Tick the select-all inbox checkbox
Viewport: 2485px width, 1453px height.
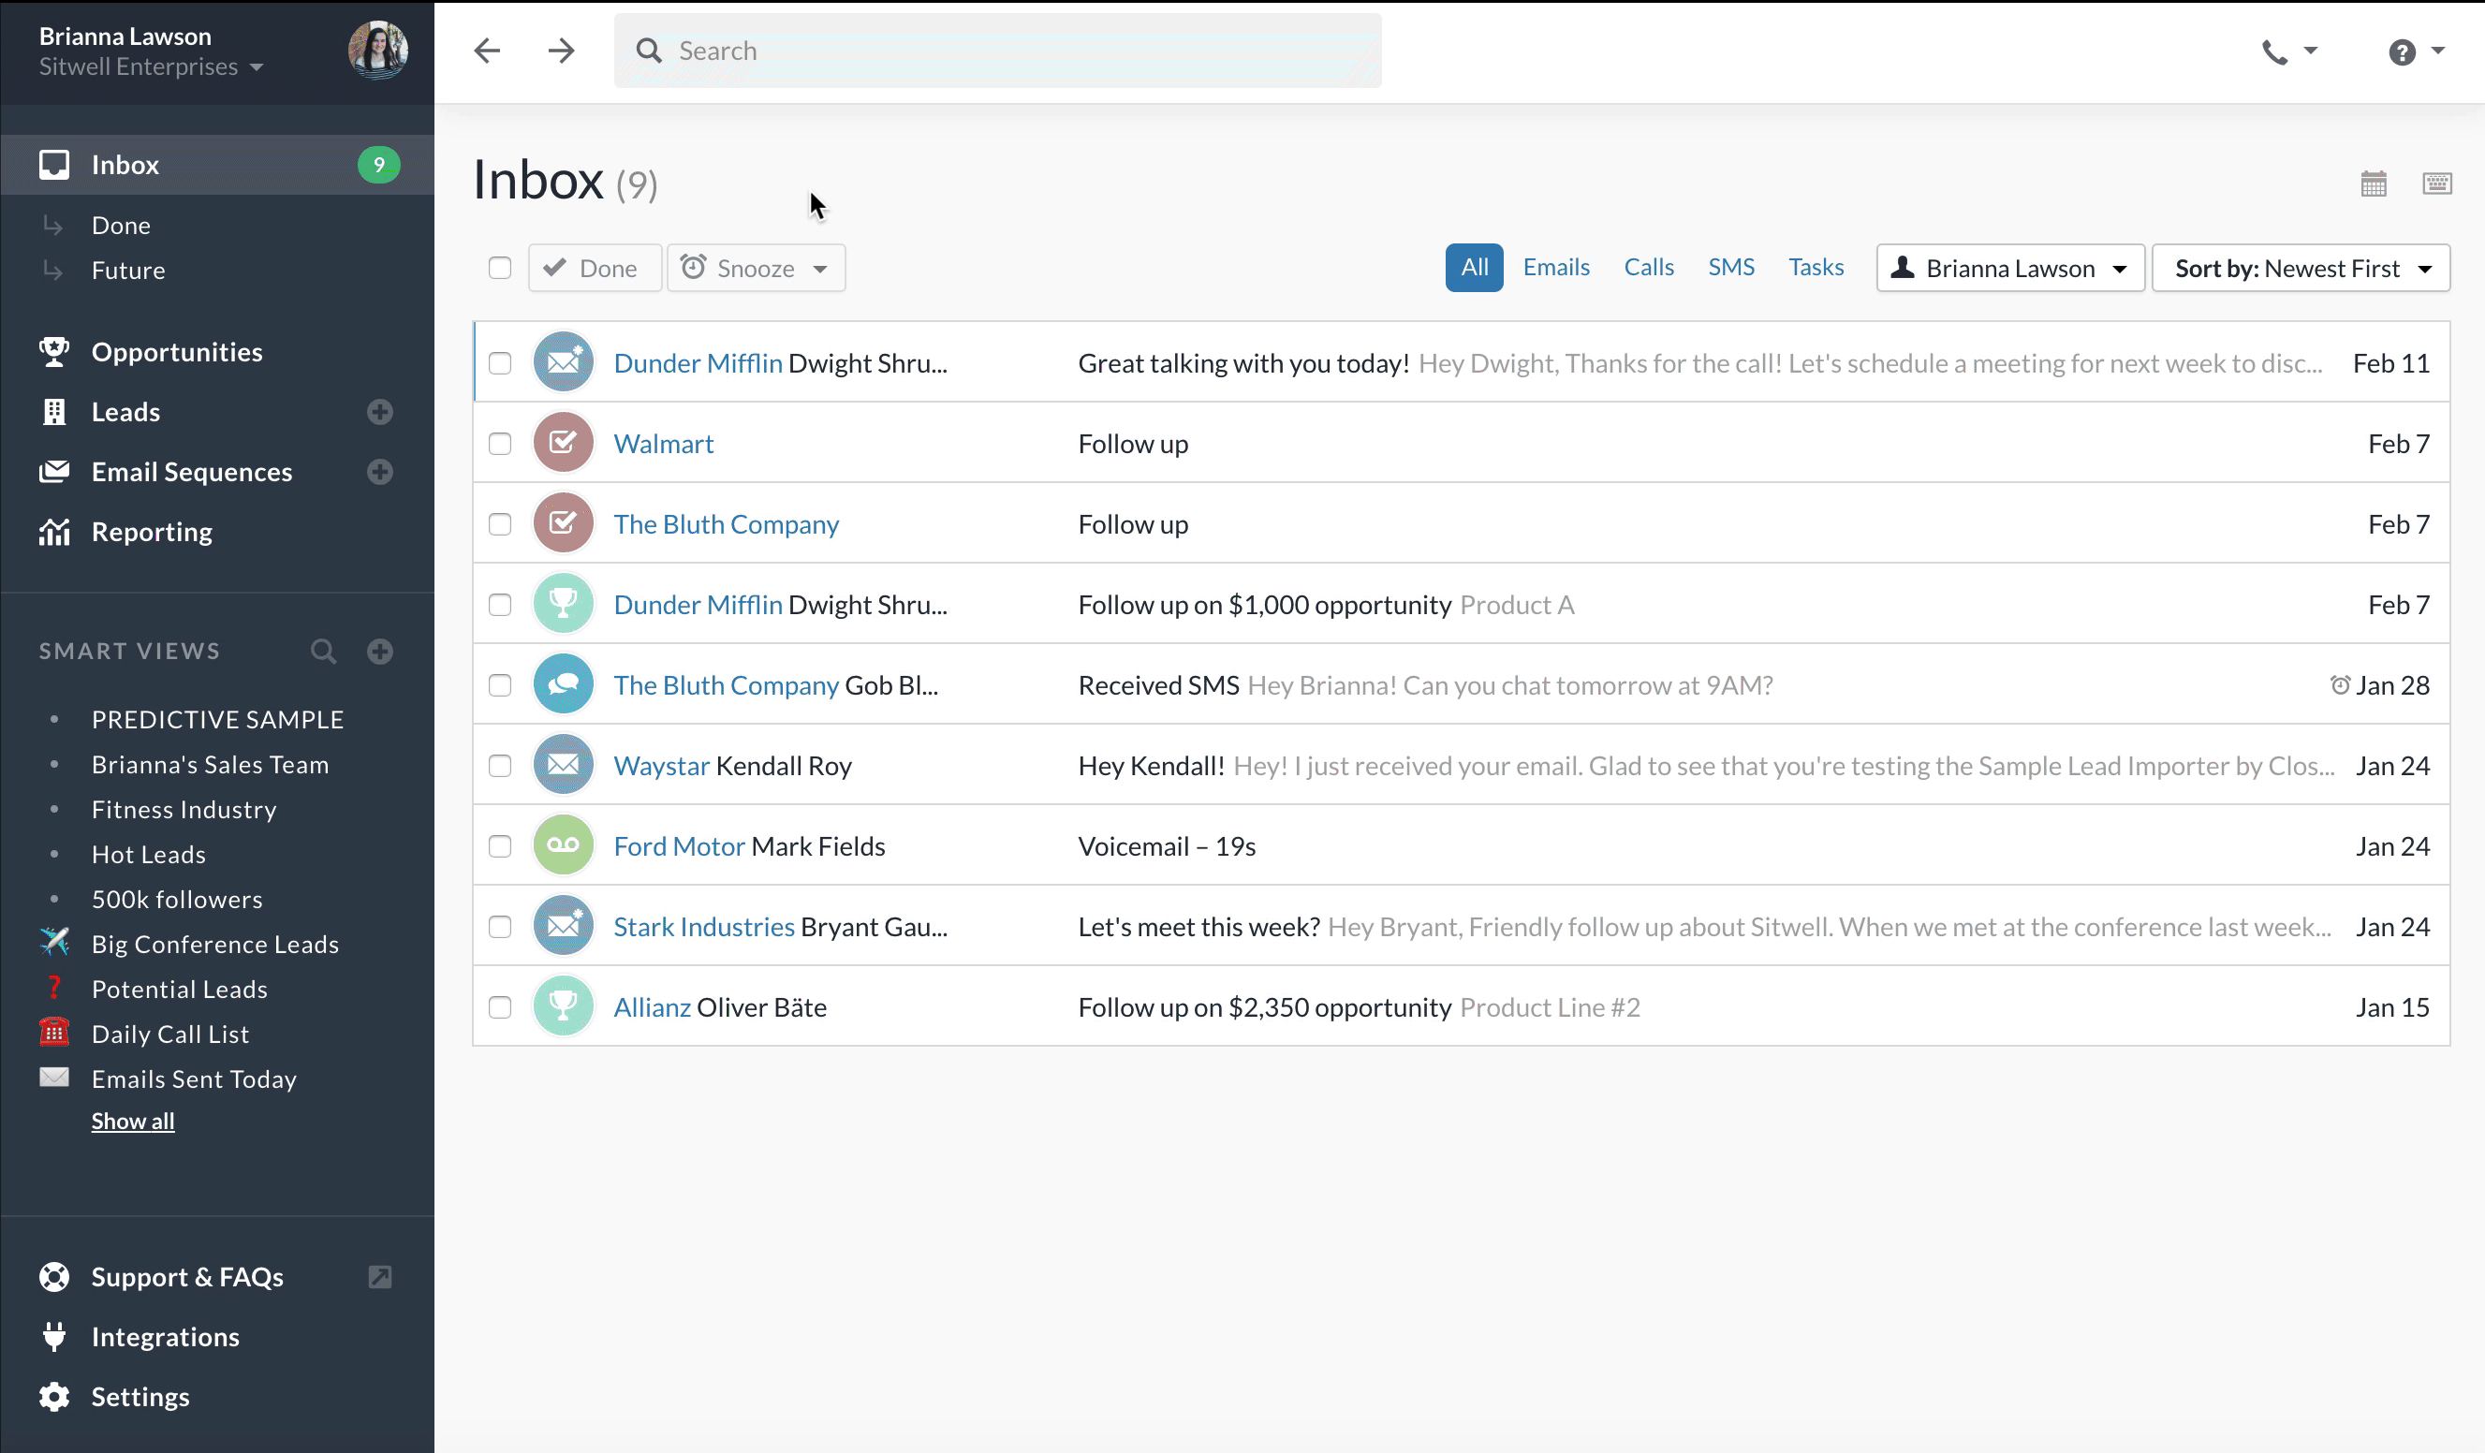500,268
